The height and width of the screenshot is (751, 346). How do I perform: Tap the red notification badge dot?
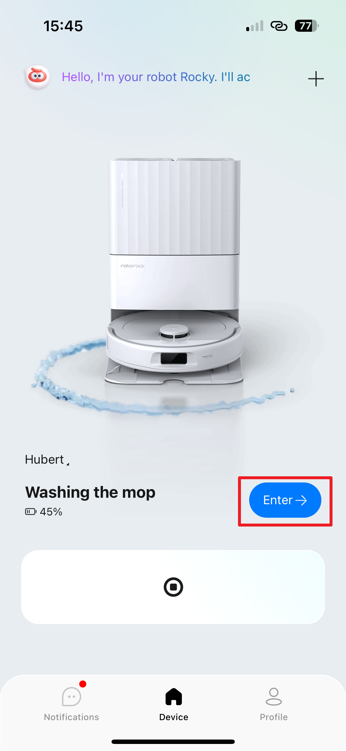[83, 684]
